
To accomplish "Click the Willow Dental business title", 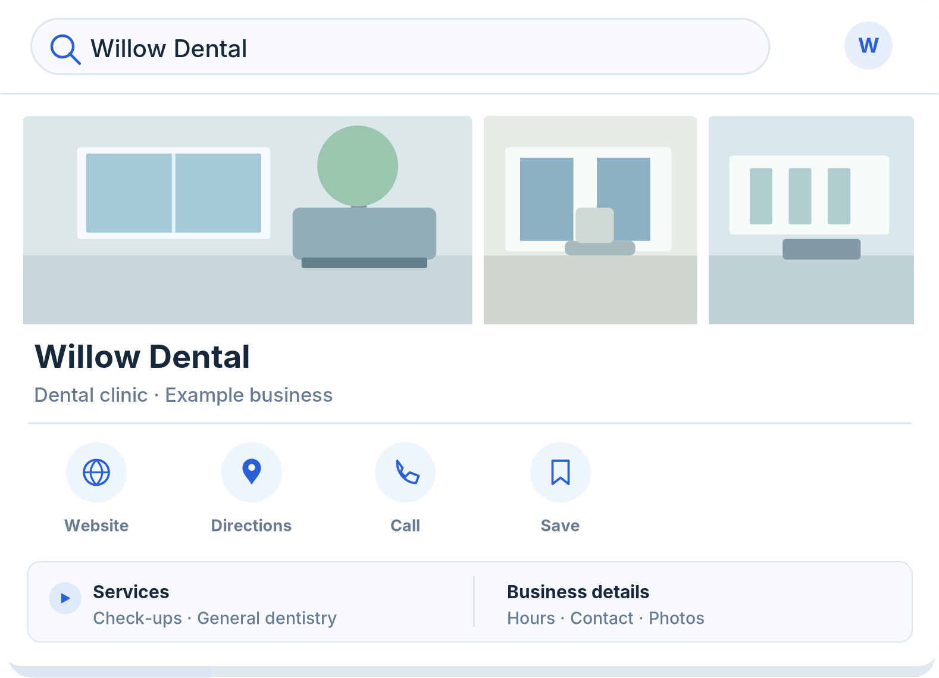I will coord(142,357).
